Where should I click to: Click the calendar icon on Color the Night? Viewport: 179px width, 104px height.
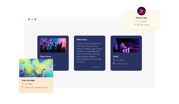click(23, 84)
